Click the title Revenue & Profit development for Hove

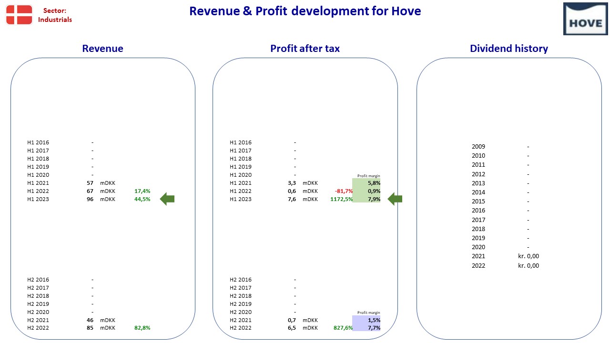point(305,11)
